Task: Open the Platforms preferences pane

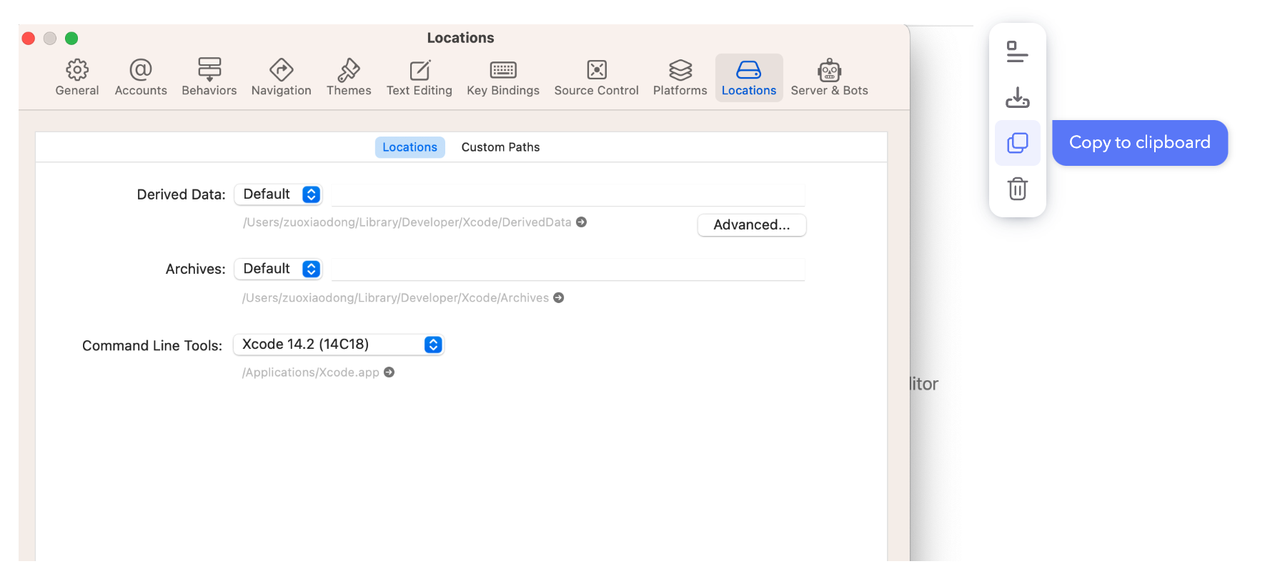Action: [x=680, y=77]
